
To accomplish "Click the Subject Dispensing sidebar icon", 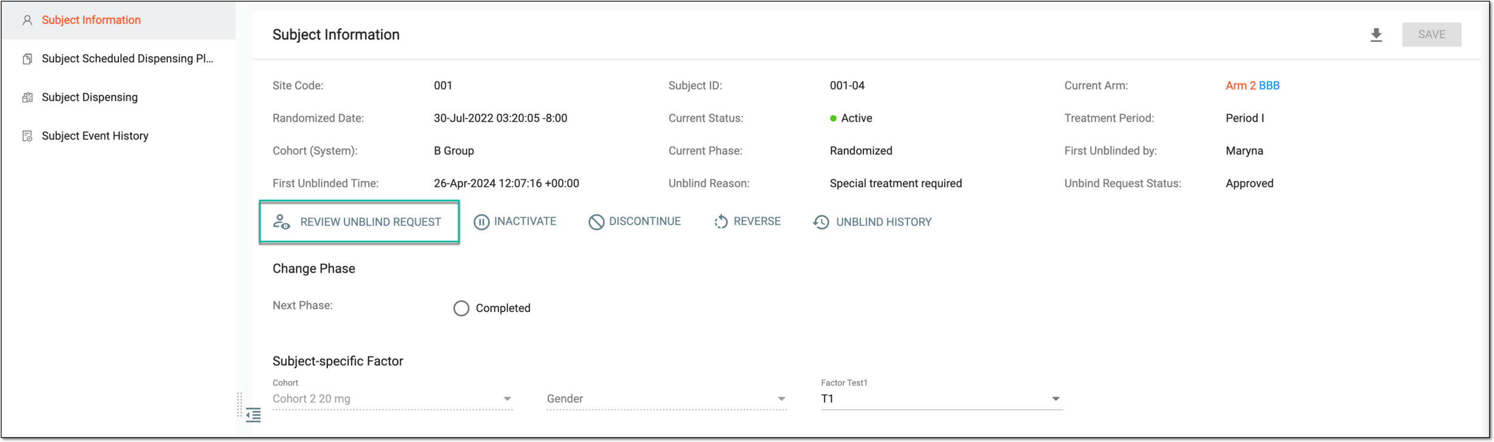I will coord(27,97).
